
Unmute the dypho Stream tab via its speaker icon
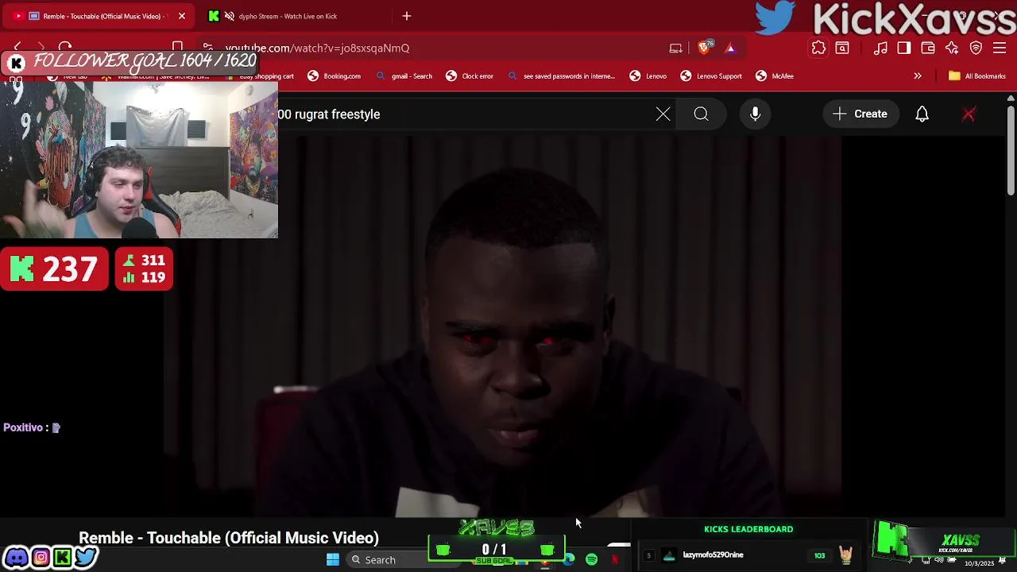coord(230,16)
